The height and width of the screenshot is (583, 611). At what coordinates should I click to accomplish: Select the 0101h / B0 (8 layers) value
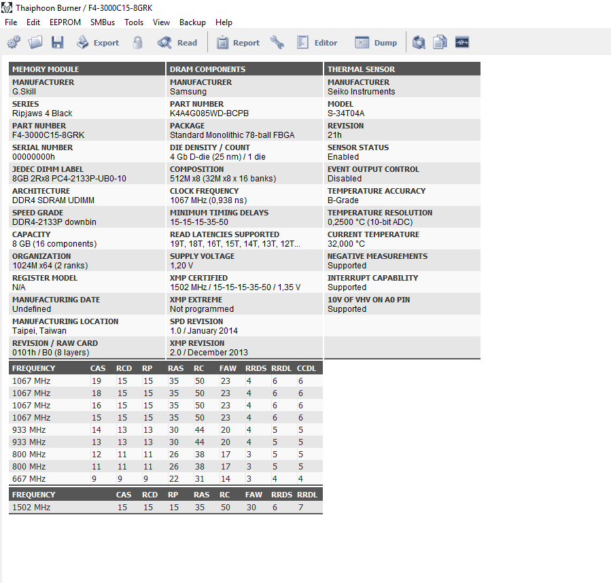[x=51, y=353]
